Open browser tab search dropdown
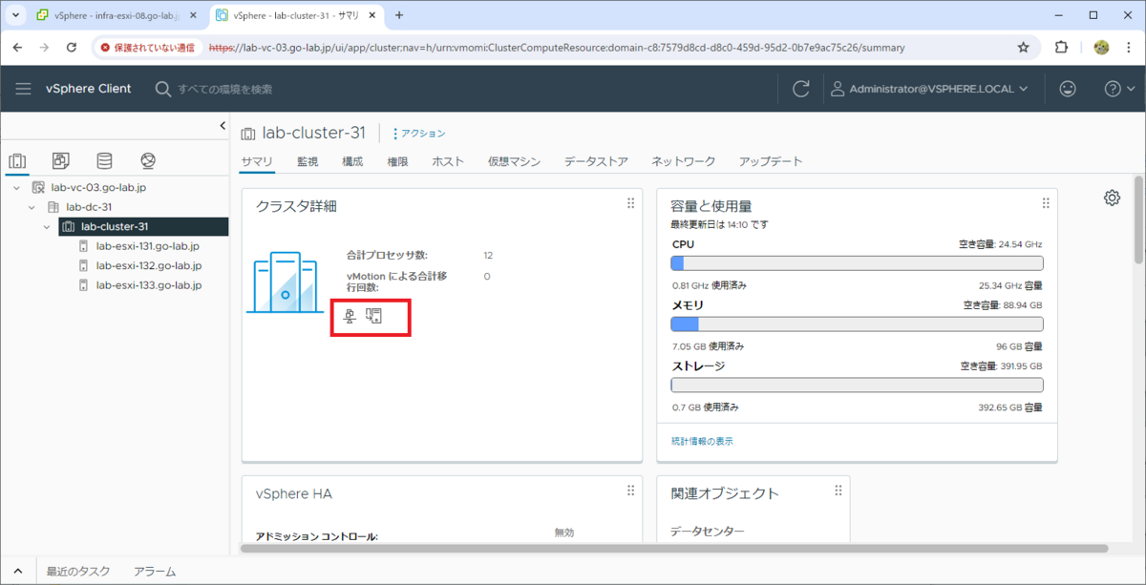Image resolution: width=1146 pixels, height=585 pixels. coord(14,15)
